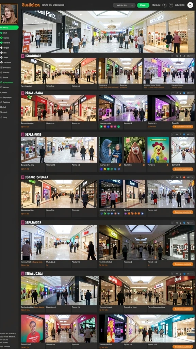Click the white round avatar icon in top bar
This screenshot has height=349, width=196.
pyautogui.click(x=190, y=5)
